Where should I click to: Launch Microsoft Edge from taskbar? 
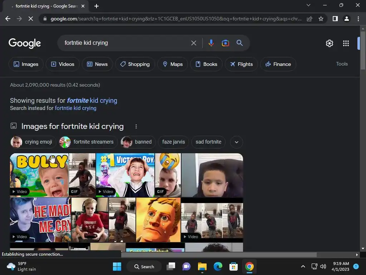pos(218,266)
